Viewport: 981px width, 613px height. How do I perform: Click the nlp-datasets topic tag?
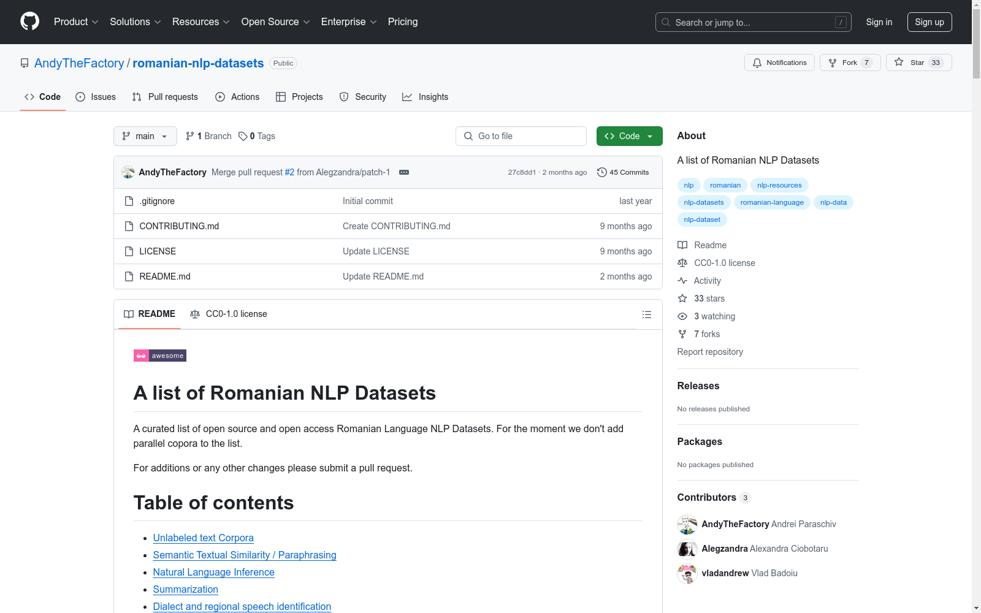[x=704, y=202]
